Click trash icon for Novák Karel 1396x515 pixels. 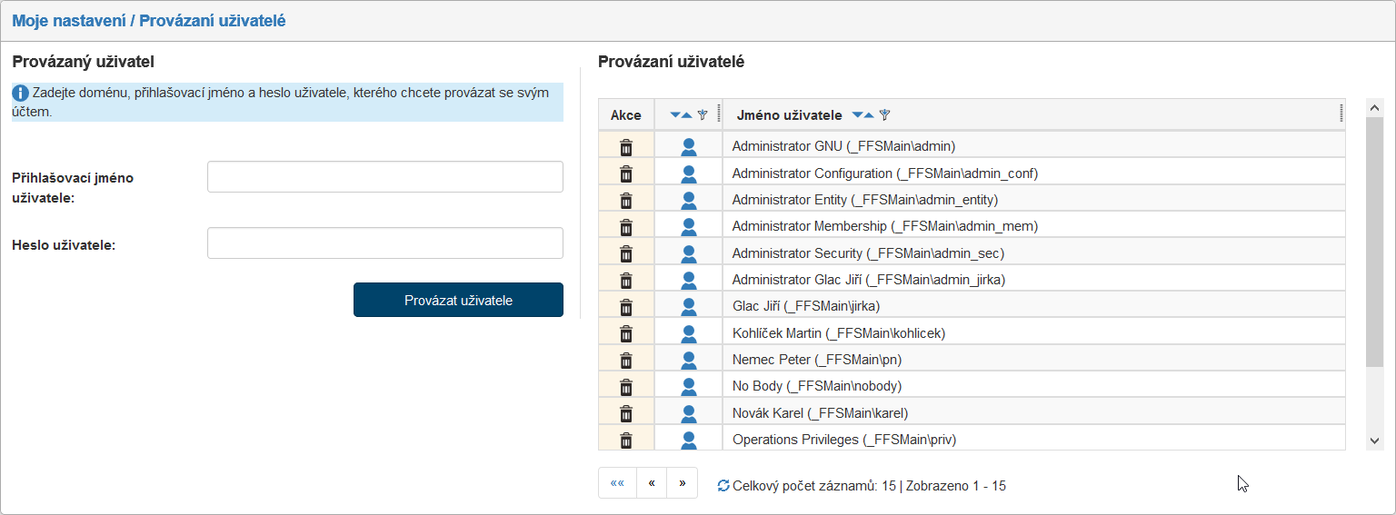coord(626,414)
